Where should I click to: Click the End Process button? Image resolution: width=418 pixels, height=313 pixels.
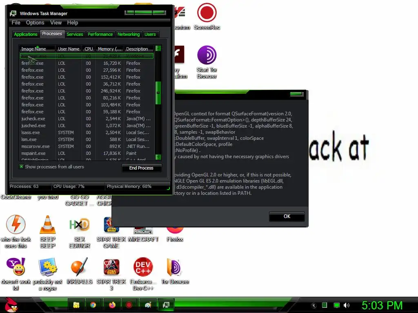pyautogui.click(x=141, y=168)
